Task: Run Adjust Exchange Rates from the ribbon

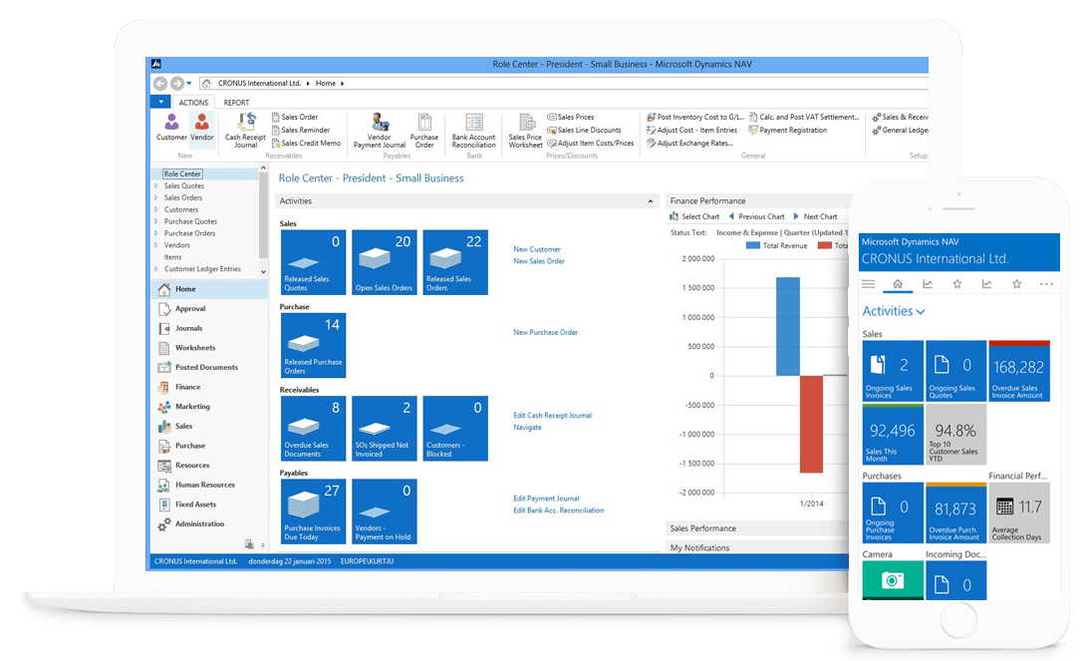Action: [689, 144]
